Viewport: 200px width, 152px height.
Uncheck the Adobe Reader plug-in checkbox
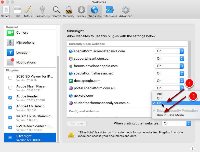coord(10,98)
